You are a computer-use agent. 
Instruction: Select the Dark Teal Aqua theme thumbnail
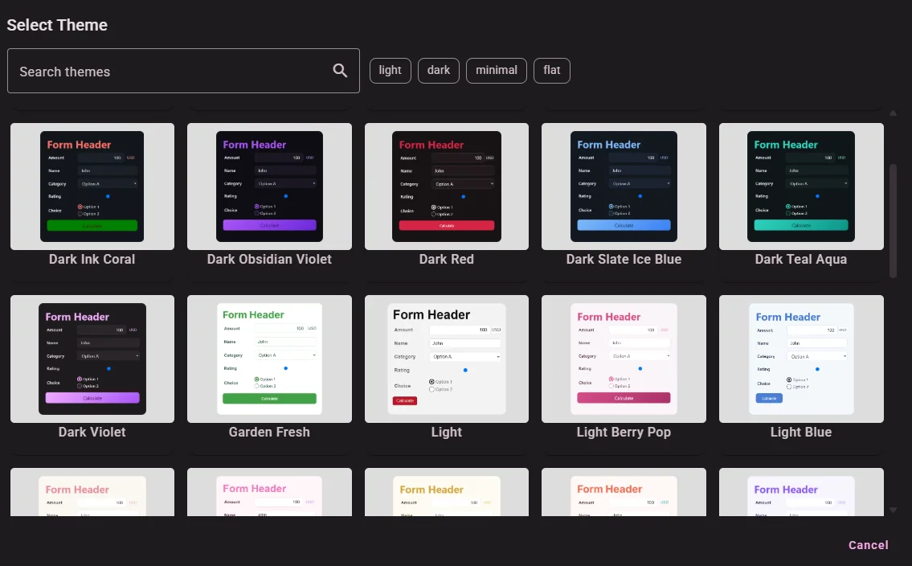801,187
